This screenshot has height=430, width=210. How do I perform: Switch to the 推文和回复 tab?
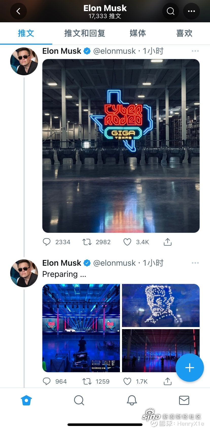click(84, 33)
